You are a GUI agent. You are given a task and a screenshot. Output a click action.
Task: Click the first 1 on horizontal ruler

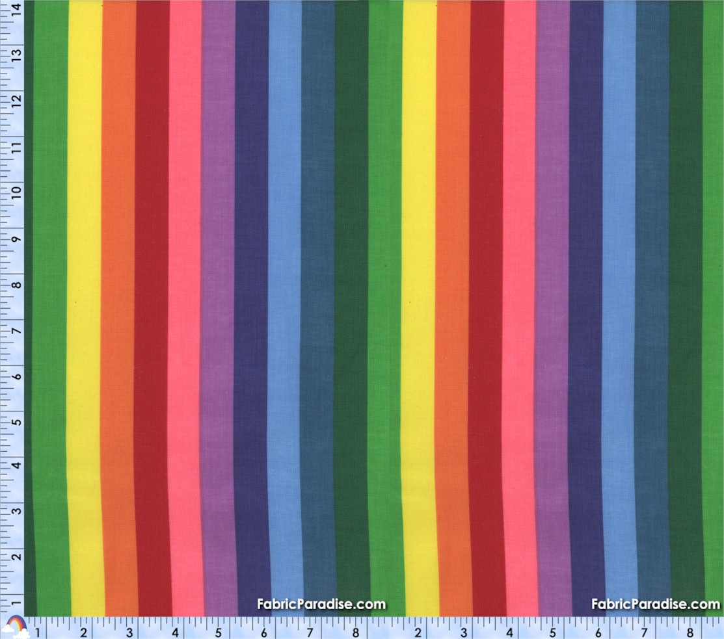pyautogui.click(x=38, y=632)
